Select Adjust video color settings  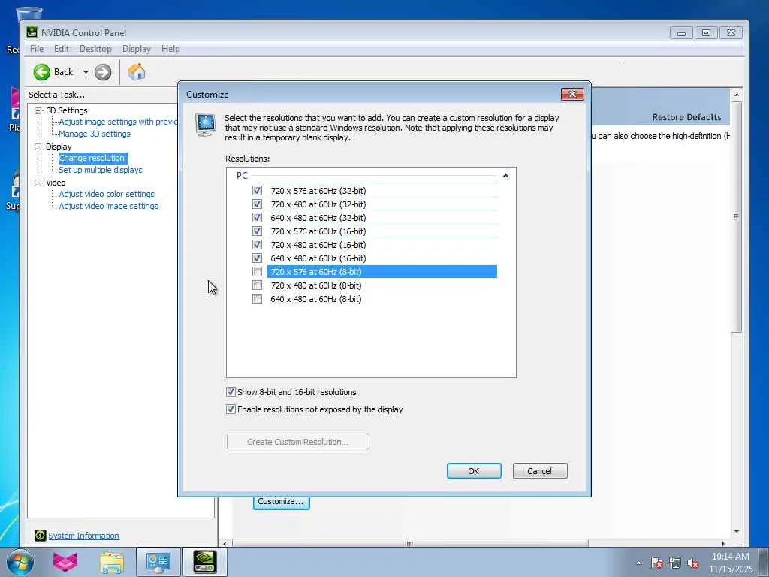pos(107,194)
